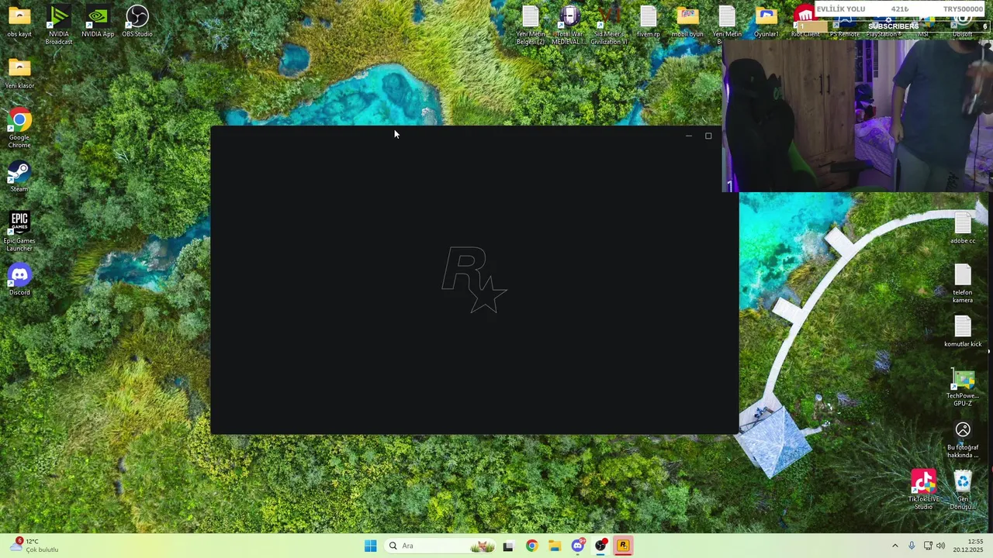Launch OBS Studio desktop icon

137,22
